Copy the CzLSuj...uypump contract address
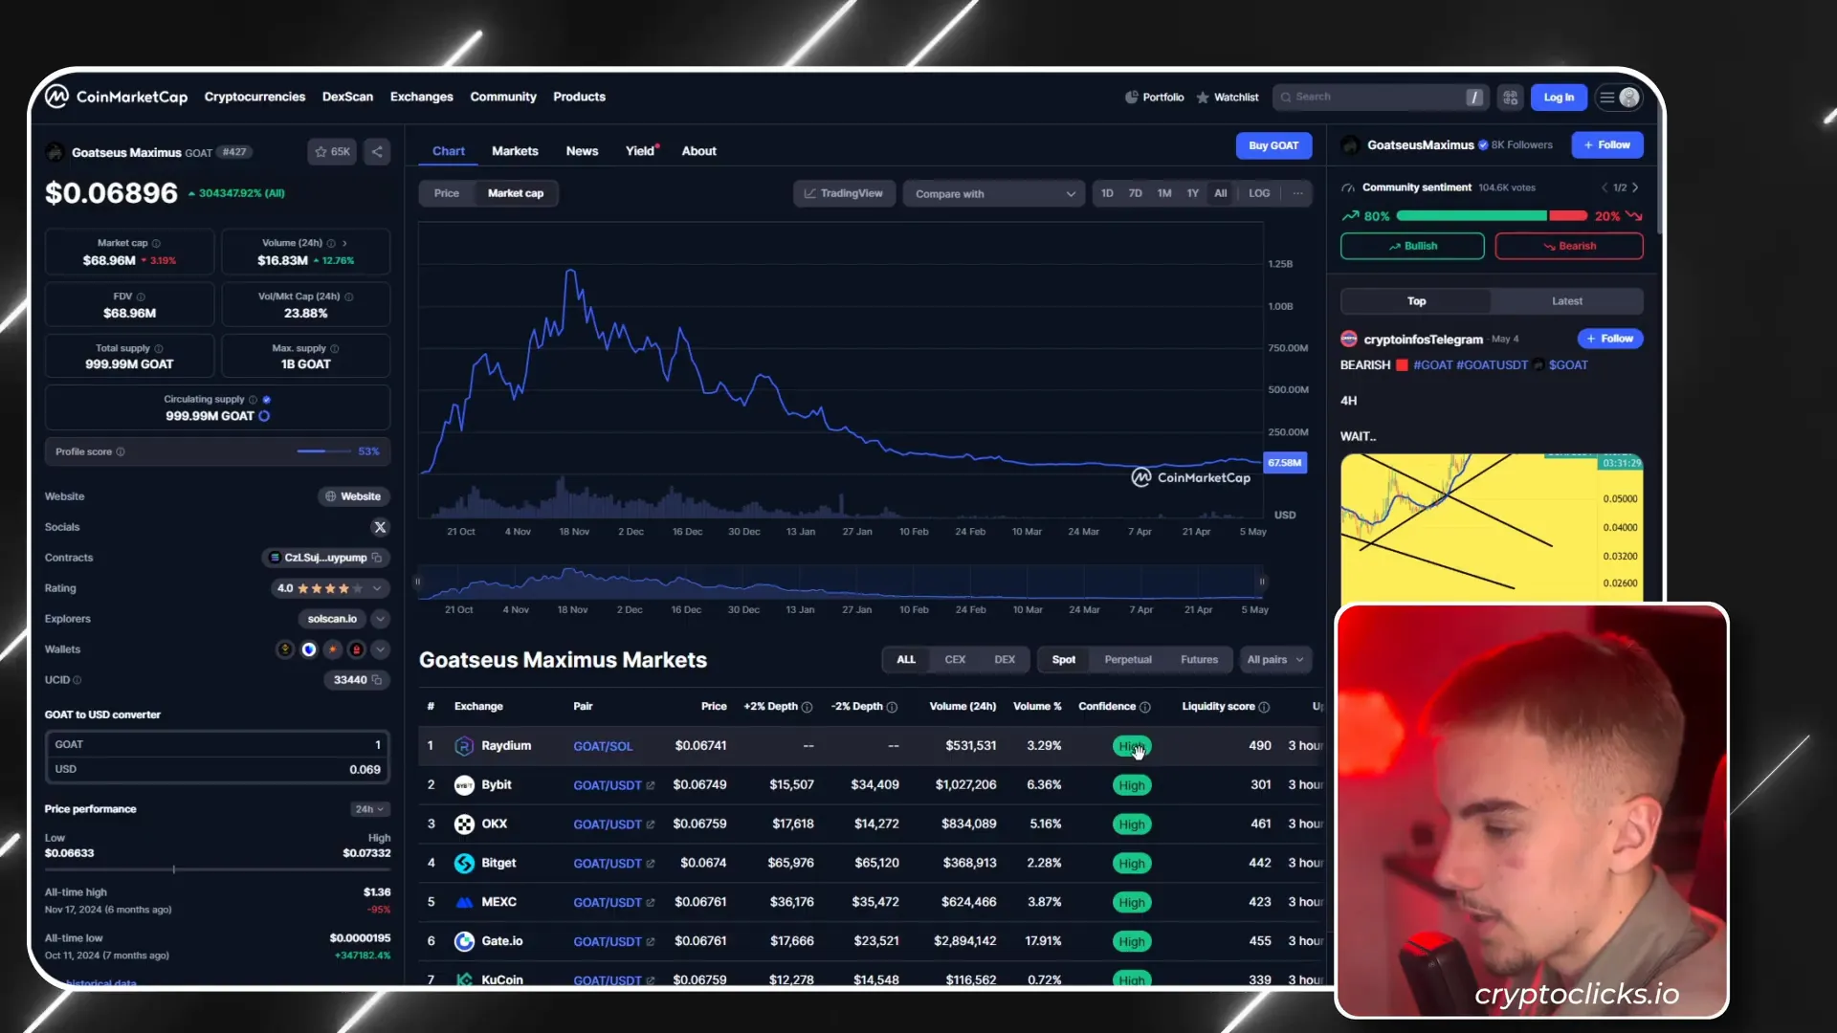The height and width of the screenshot is (1033, 1837). tap(377, 558)
